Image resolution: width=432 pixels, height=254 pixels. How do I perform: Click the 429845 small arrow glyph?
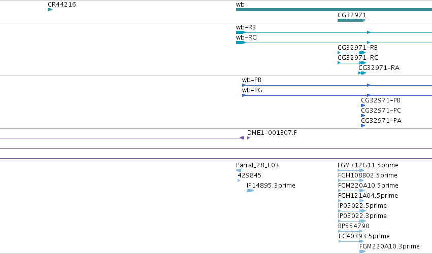click(239, 180)
